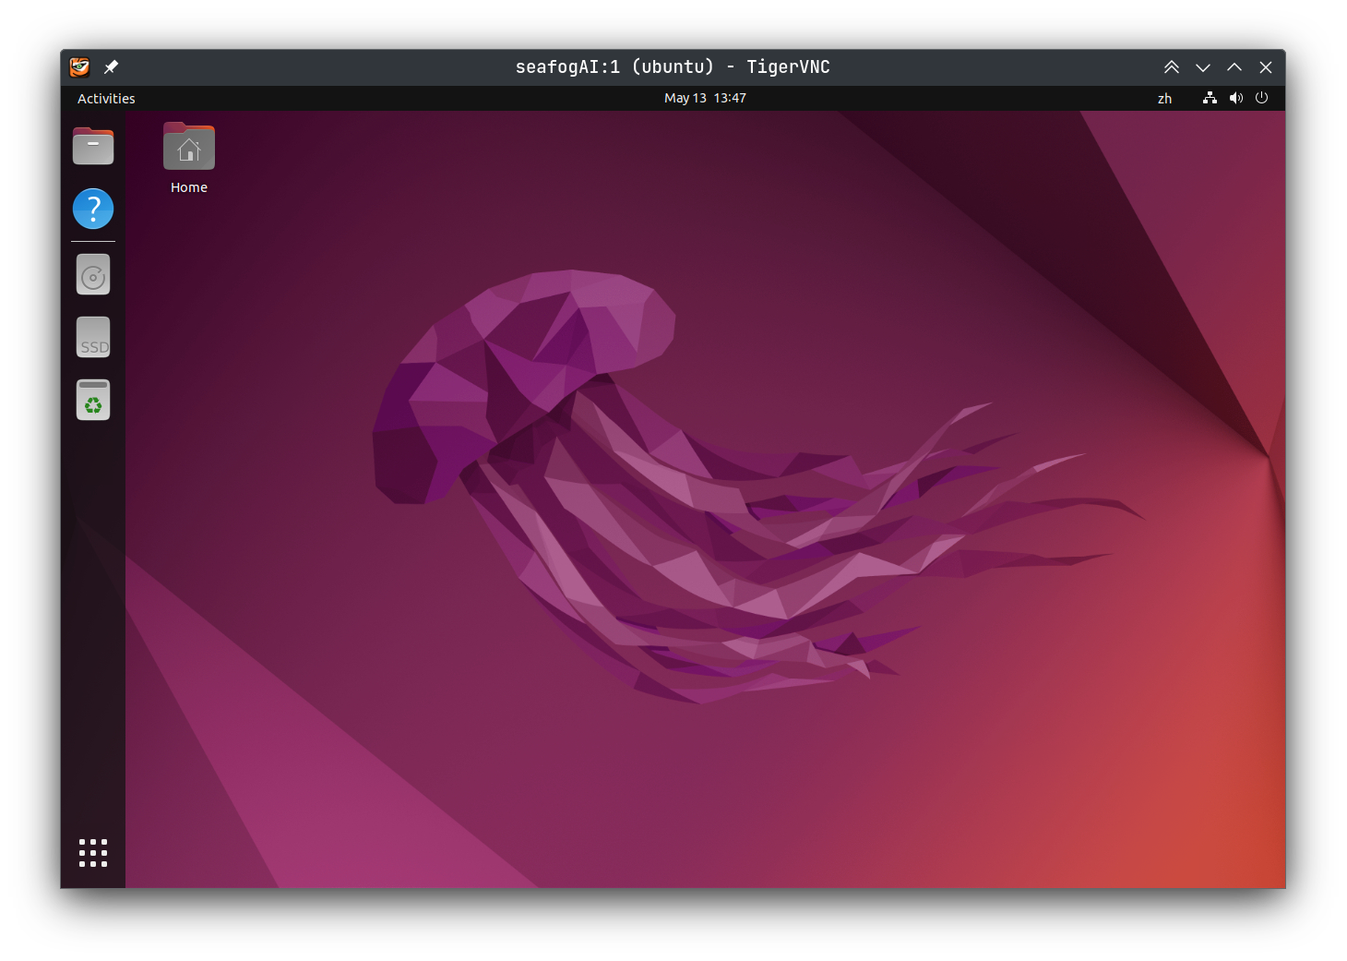Click the TigerVNC tiger logo icon
Image resolution: width=1347 pixels, height=961 pixels.
tap(80, 66)
